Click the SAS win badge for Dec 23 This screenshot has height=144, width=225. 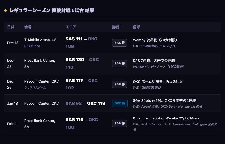119,63
